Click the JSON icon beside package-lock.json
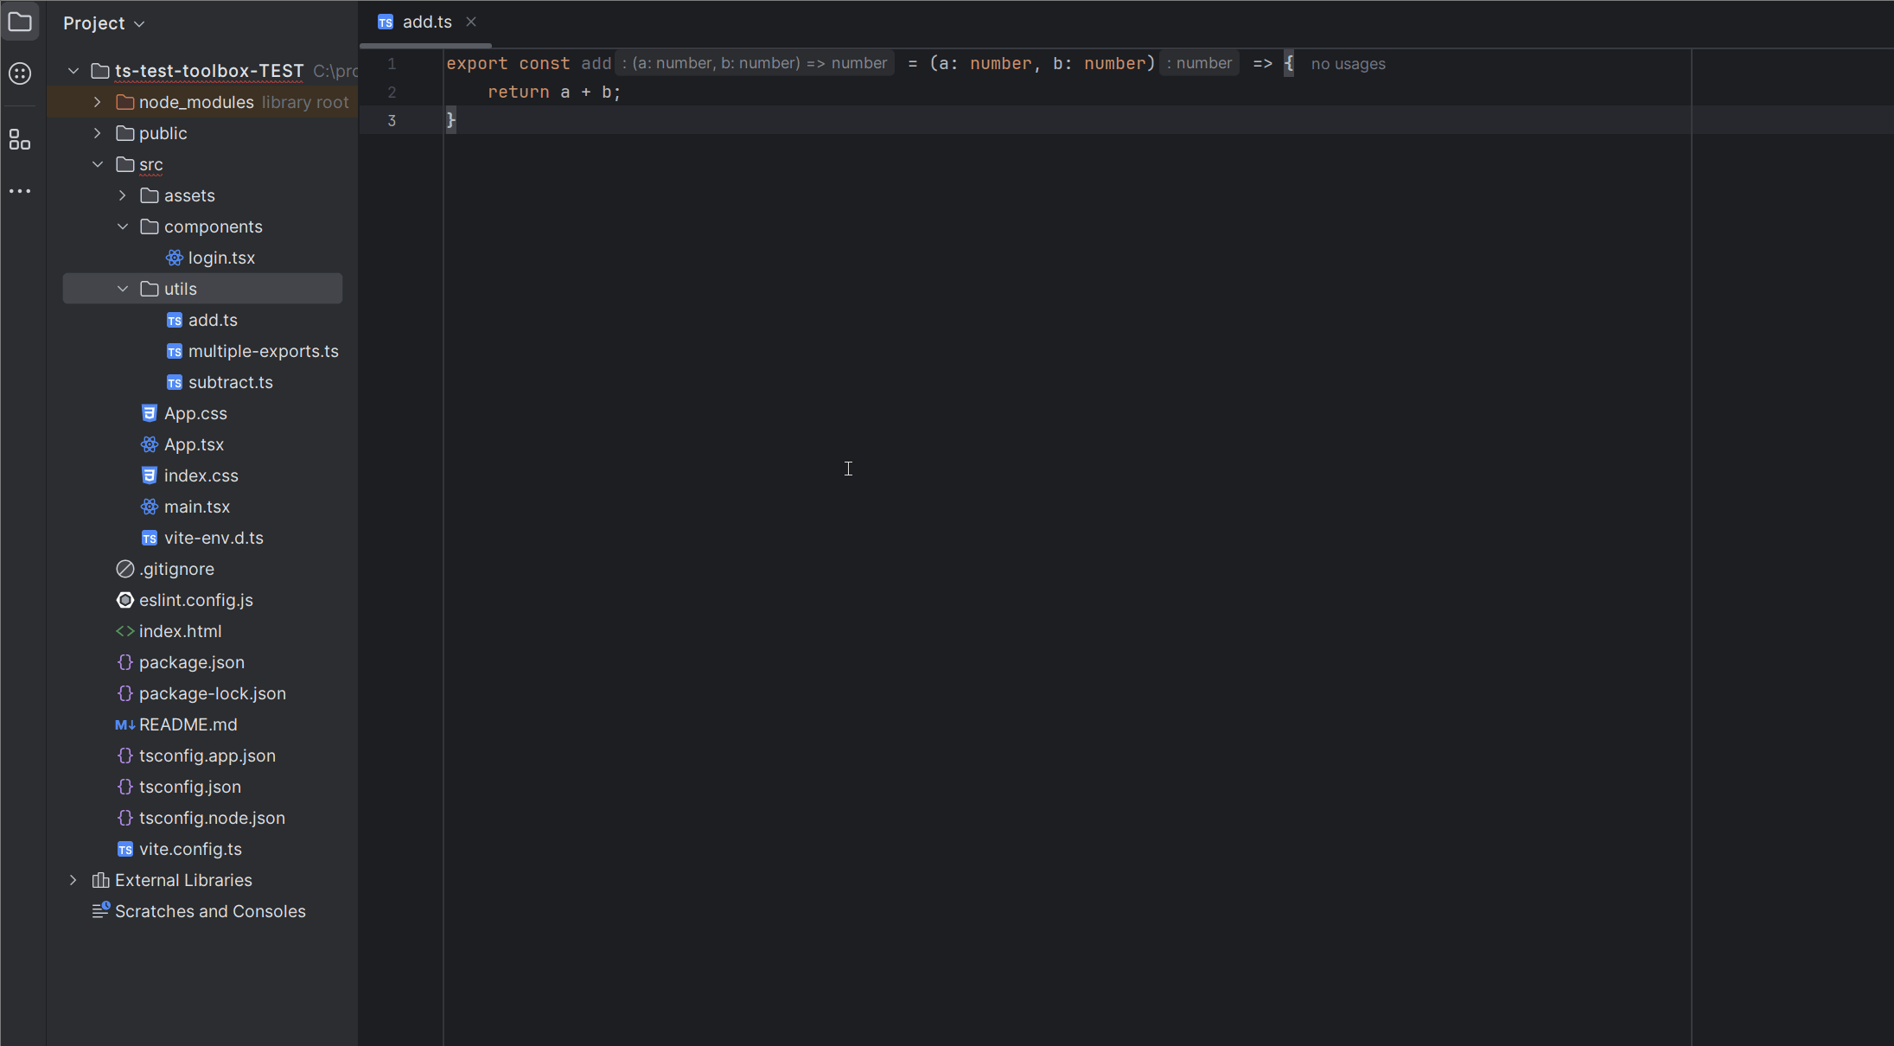Image resolution: width=1894 pixels, height=1046 pixels. pos(125,693)
